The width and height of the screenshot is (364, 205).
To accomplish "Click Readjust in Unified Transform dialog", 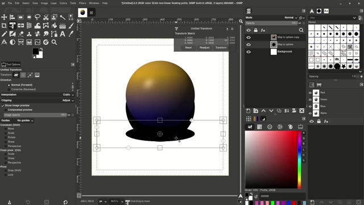I will pos(205,48).
